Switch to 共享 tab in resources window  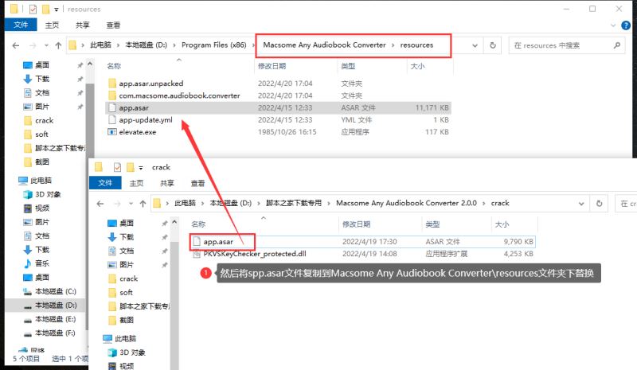click(83, 25)
